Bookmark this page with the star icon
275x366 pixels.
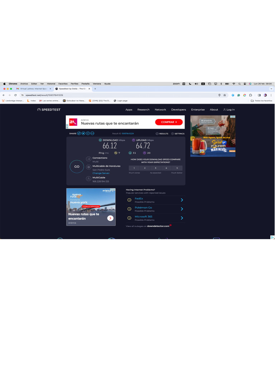(225, 95)
